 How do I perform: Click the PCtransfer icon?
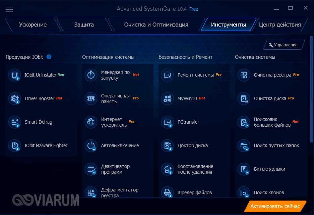pyautogui.click(x=168, y=122)
